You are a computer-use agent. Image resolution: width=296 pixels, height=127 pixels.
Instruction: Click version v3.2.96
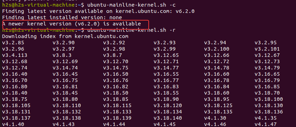13,49
